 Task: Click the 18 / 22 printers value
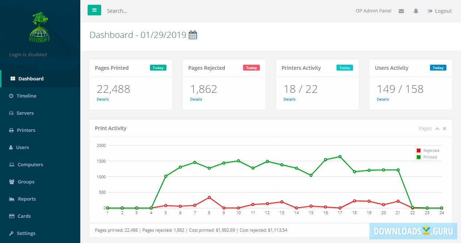(x=301, y=89)
